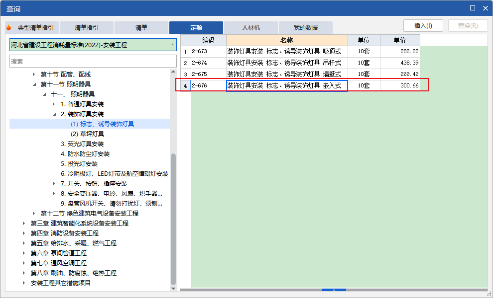
Task: Click the 插入(I) button
Action: (423, 25)
